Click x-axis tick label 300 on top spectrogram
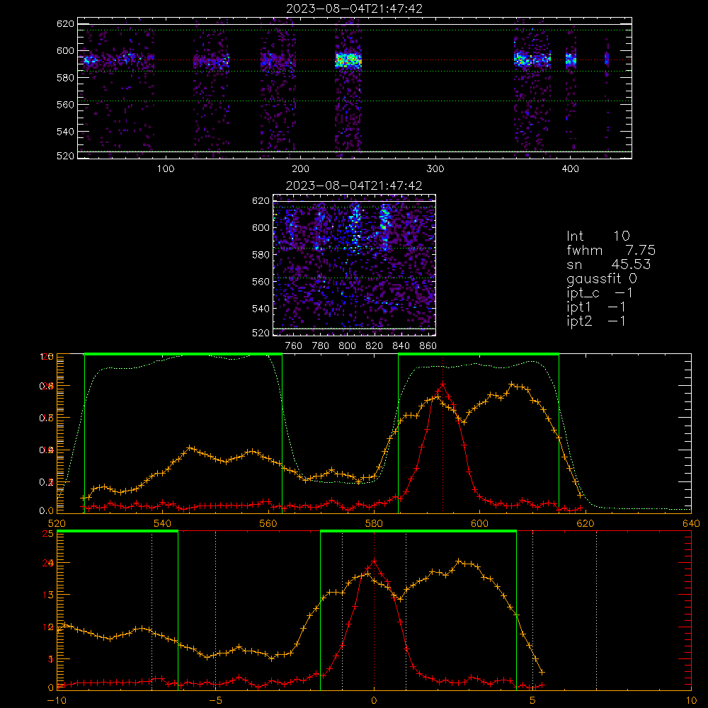This screenshot has height=708, width=708. click(x=435, y=169)
